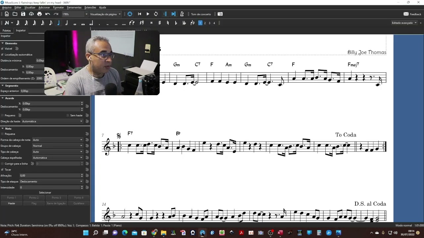Open the Formatar menu
This screenshot has height=238, width=424.
[58, 7]
